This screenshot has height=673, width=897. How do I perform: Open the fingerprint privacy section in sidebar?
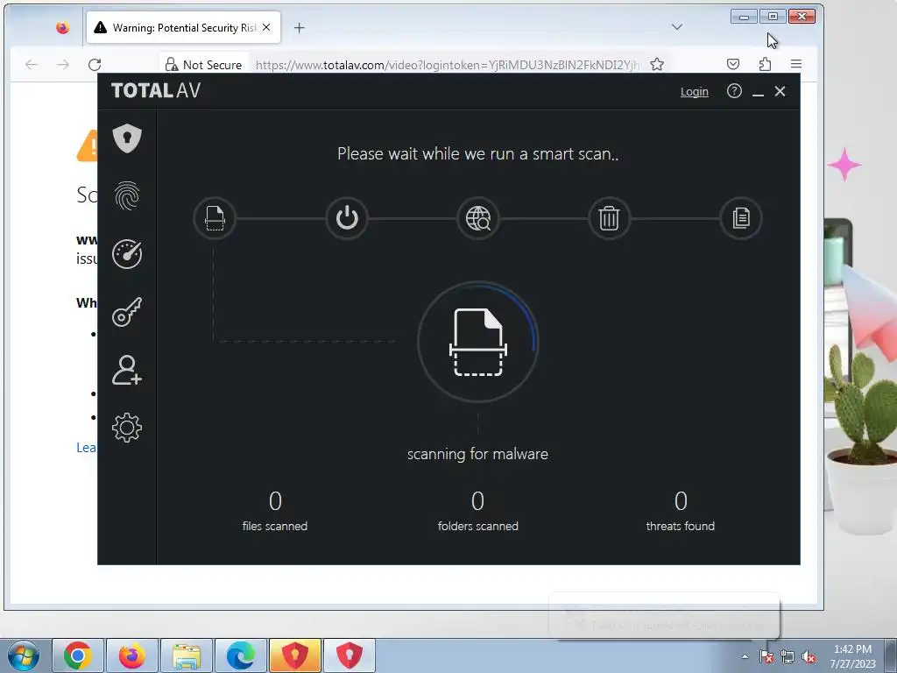[127, 195]
